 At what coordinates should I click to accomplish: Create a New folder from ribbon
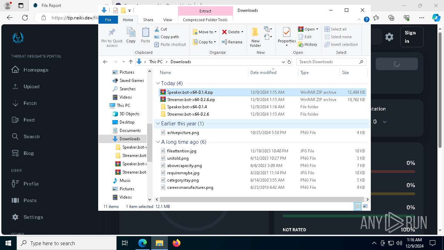tap(255, 37)
